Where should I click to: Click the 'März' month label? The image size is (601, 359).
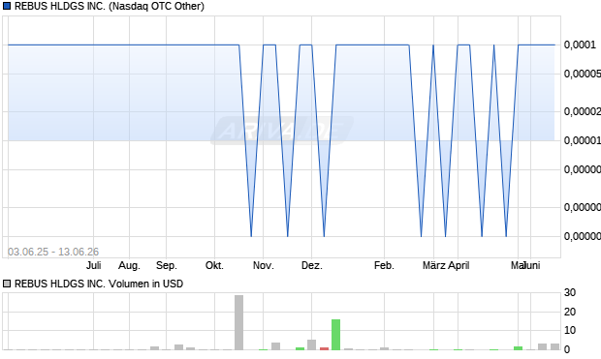(x=434, y=265)
